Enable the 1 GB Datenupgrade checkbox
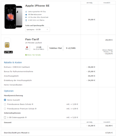Image resolution: width=119 pixels, height=137 pixels. tap(5, 117)
